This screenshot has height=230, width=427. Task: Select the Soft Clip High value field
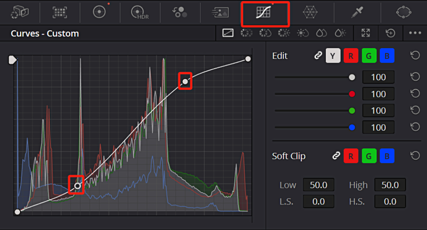pyautogui.click(x=390, y=185)
